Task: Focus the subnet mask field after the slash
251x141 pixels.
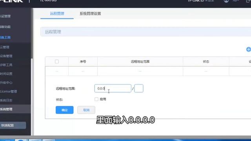Action: (x=139, y=89)
